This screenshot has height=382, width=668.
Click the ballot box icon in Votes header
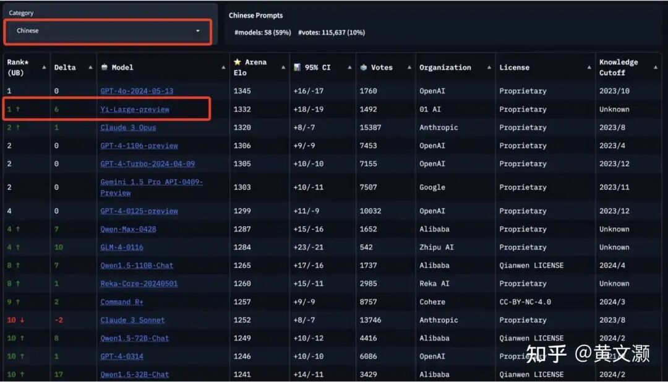364,67
